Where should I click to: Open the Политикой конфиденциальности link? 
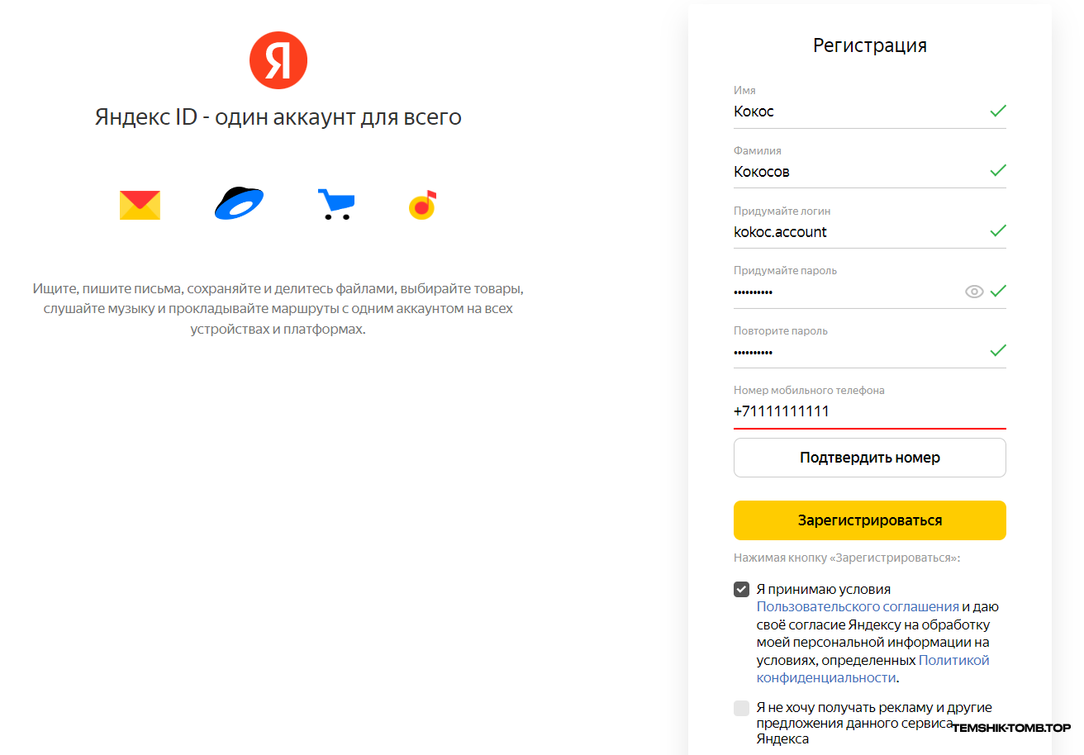pos(873,669)
